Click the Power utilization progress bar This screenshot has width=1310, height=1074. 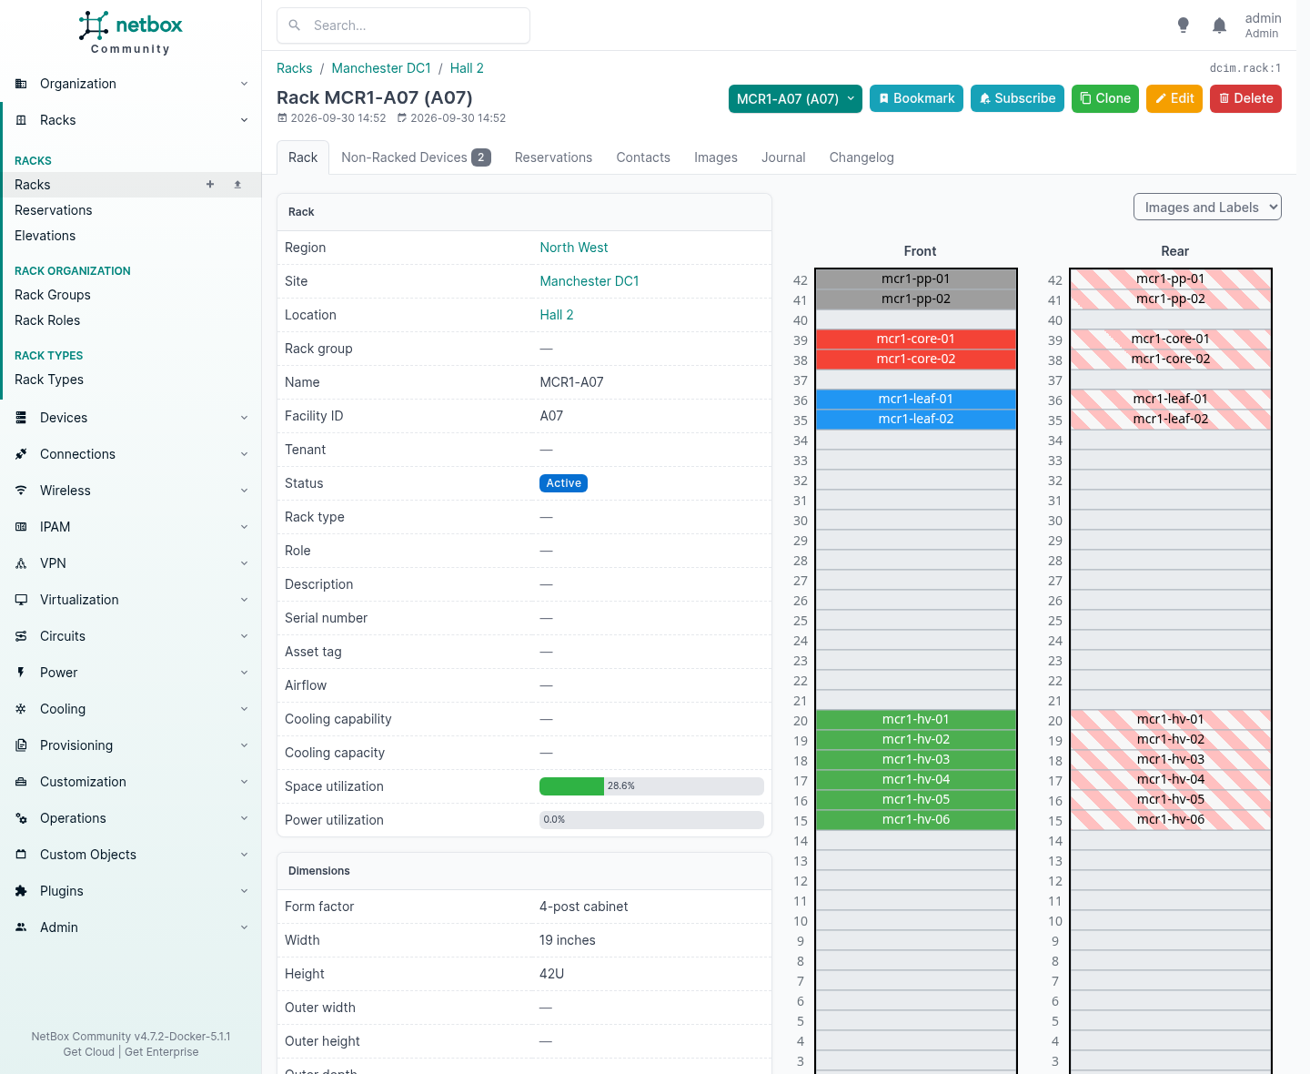[651, 820]
